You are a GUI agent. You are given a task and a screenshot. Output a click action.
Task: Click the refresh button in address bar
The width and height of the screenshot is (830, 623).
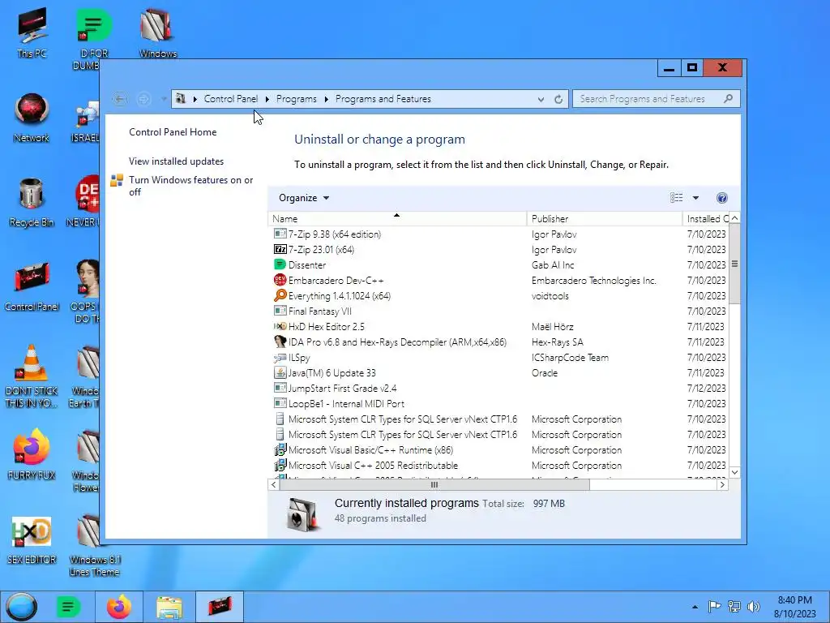pos(558,99)
